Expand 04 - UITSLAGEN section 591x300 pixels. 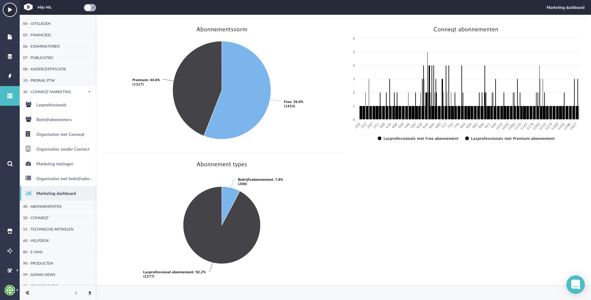(58, 24)
